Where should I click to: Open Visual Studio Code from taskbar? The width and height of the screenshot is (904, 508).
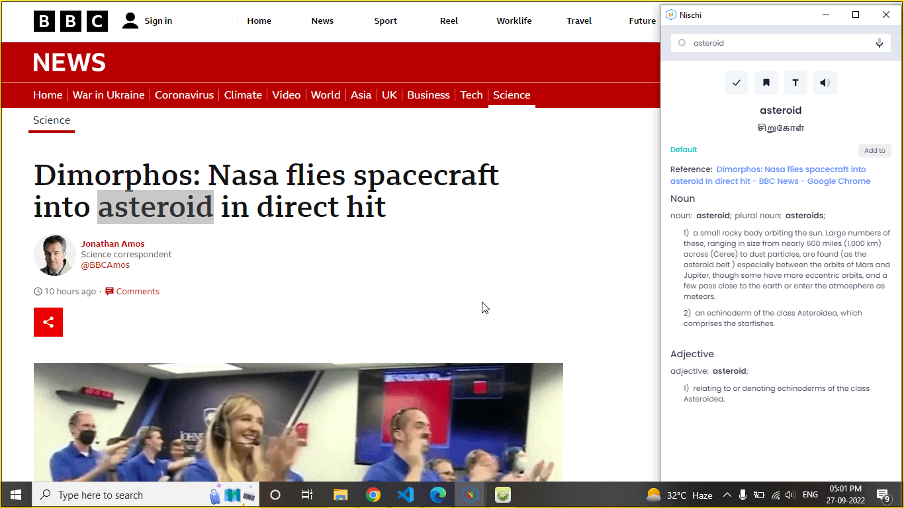(x=406, y=495)
